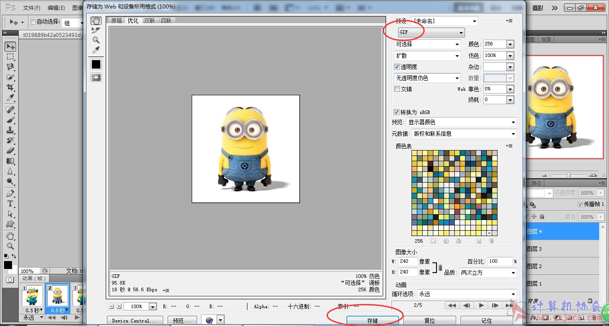The image size is (609, 326).
Task: Open the 循环选项 looping dropdown
Action: 467,294
